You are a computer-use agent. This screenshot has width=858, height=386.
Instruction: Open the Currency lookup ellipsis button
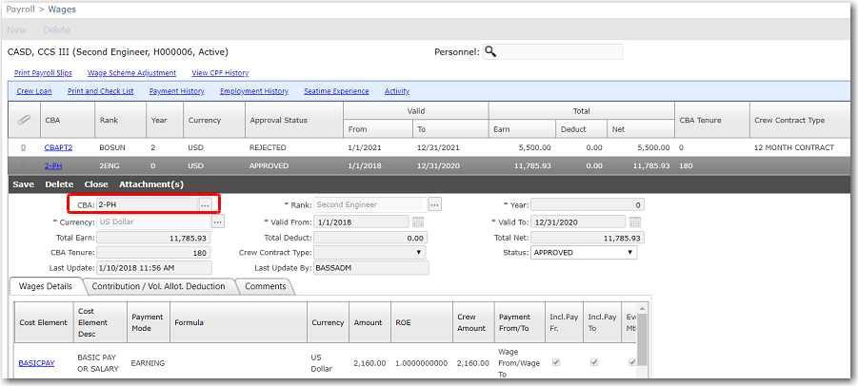pos(218,222)
